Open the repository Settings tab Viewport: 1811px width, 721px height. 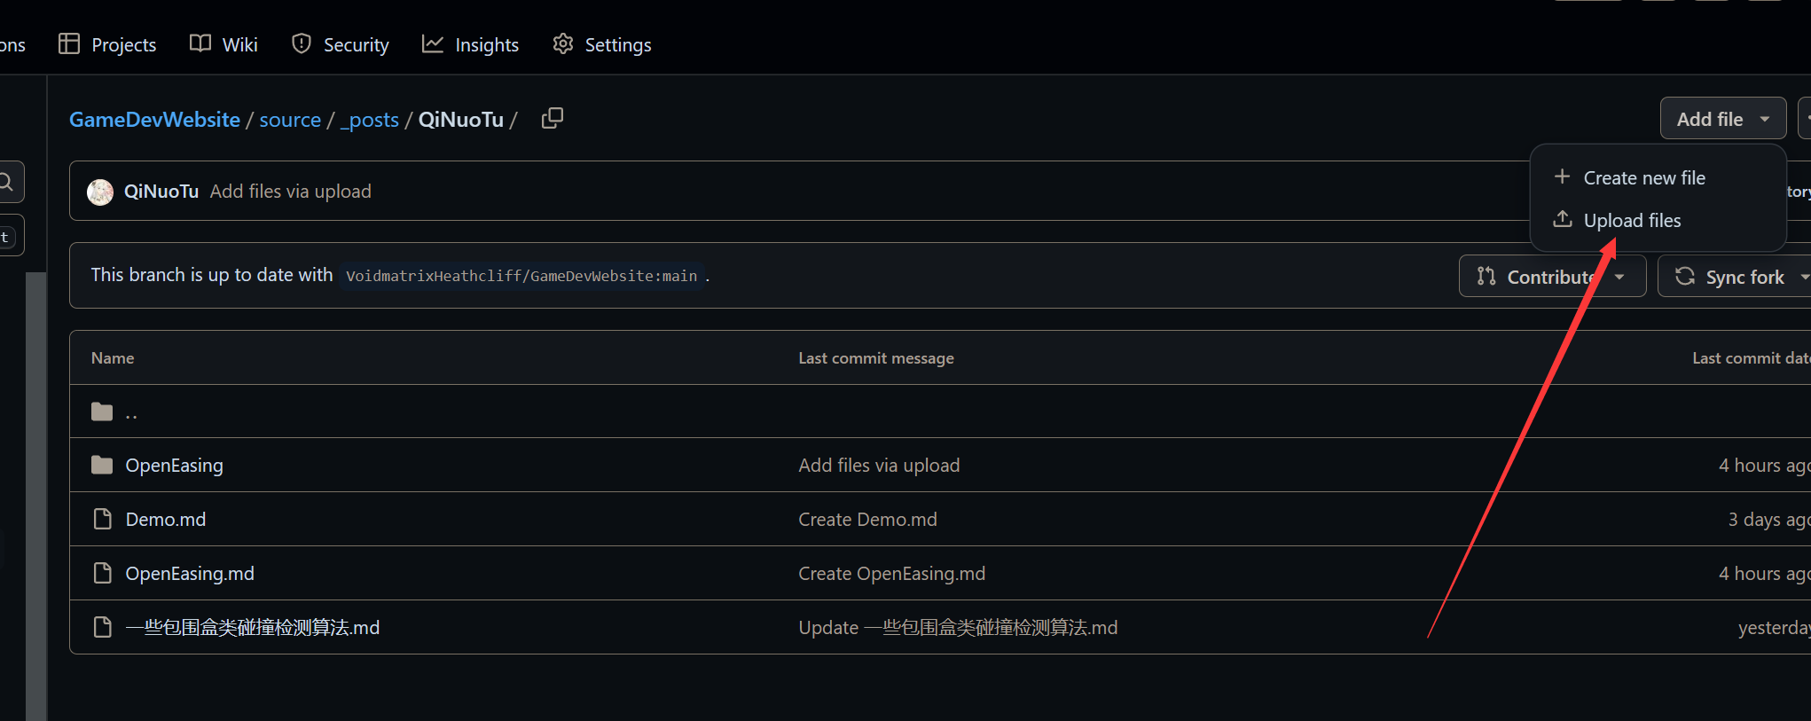click(602, 44)
